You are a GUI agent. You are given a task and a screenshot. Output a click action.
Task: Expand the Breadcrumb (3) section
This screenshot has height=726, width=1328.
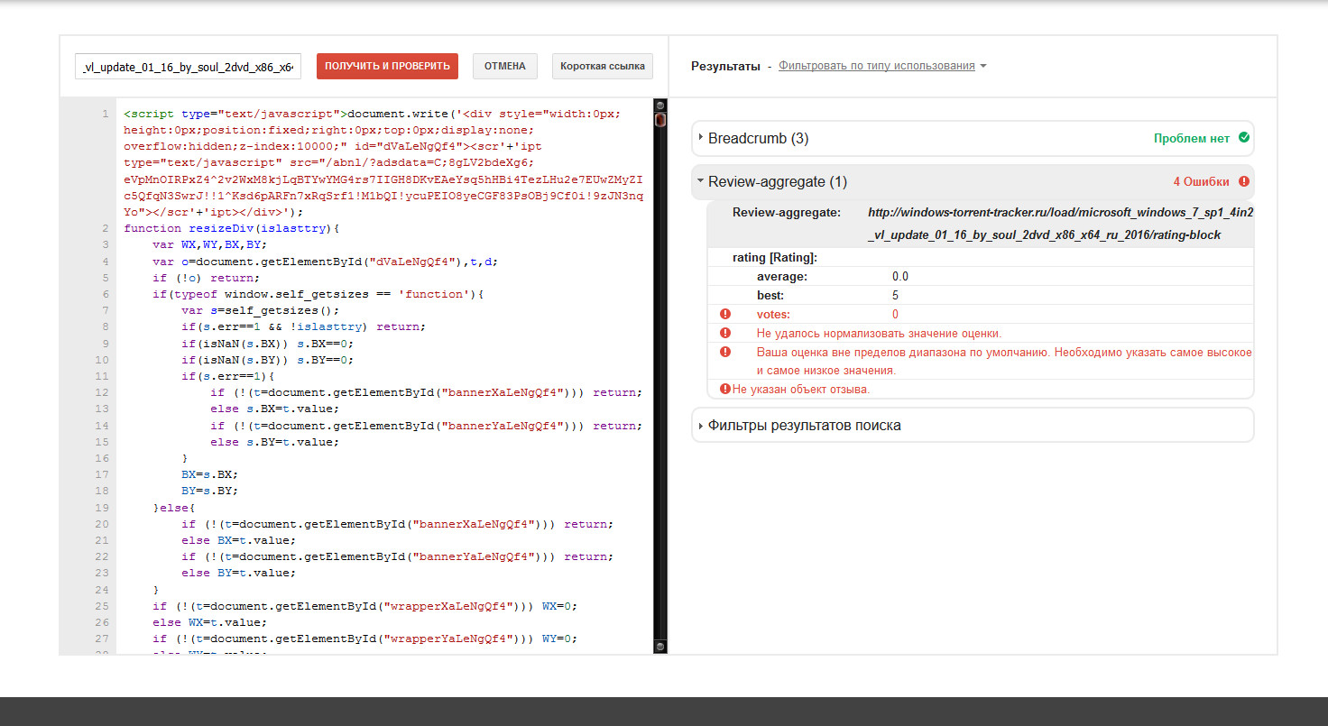click(x=973, y=139)
